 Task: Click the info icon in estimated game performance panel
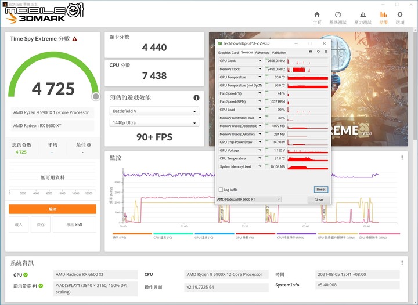point(196,97)
